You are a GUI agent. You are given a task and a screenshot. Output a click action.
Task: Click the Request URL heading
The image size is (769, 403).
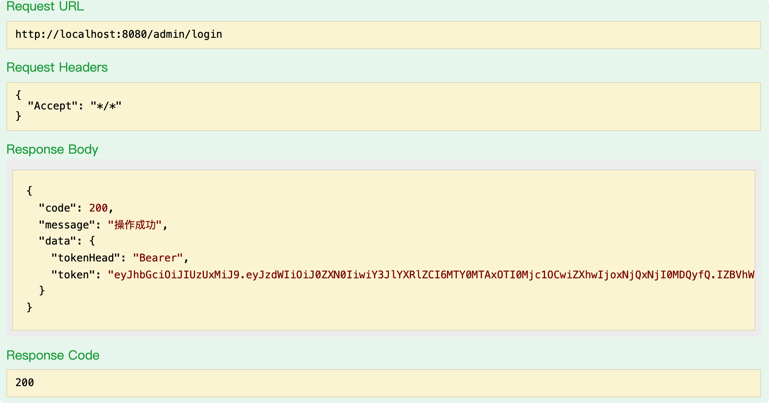pos(45,6)
